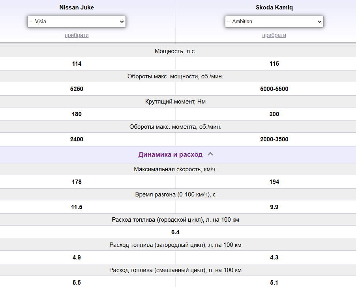
Task: Click the 'Крутящий момент, Нм' label
Action: tap(175, 102)
